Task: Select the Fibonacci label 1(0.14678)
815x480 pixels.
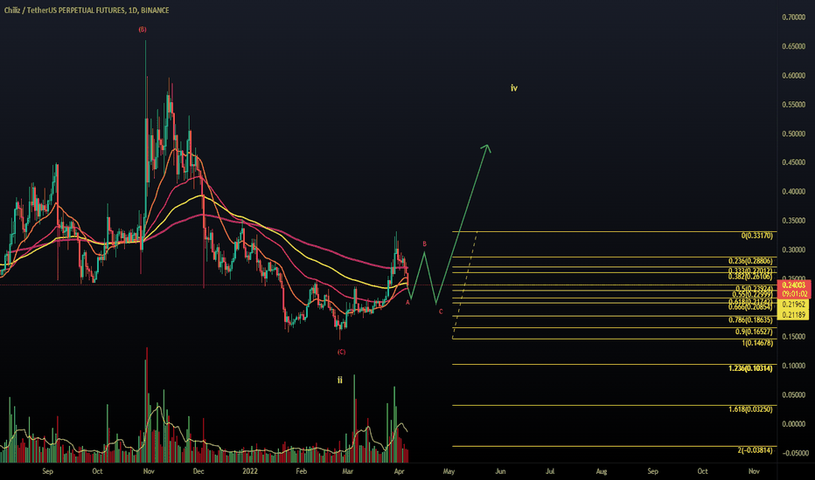Action: click(x=757, y=343)
